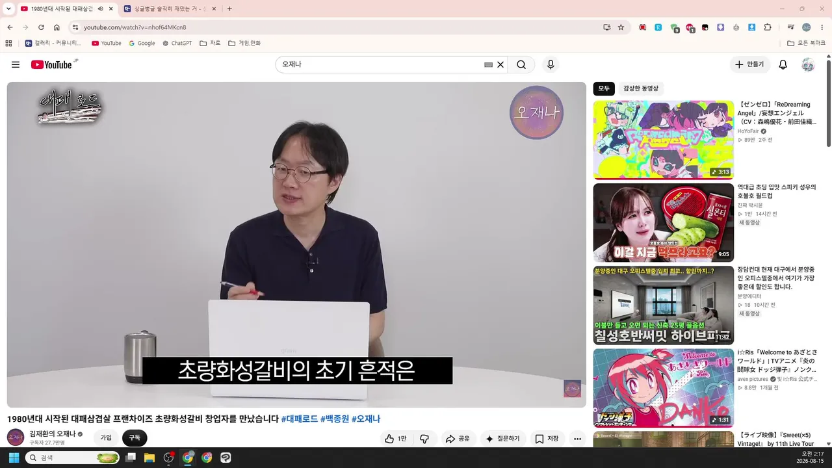
Task: Expand the 게임,만화 bookmark folder
Action: [x=244, y=44]
